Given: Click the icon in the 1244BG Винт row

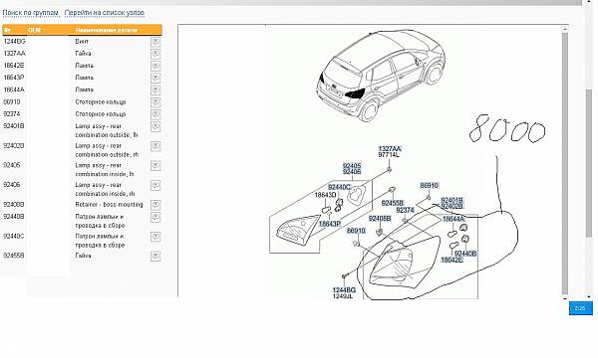Looking at the screenshot, I should coord(155,42).
